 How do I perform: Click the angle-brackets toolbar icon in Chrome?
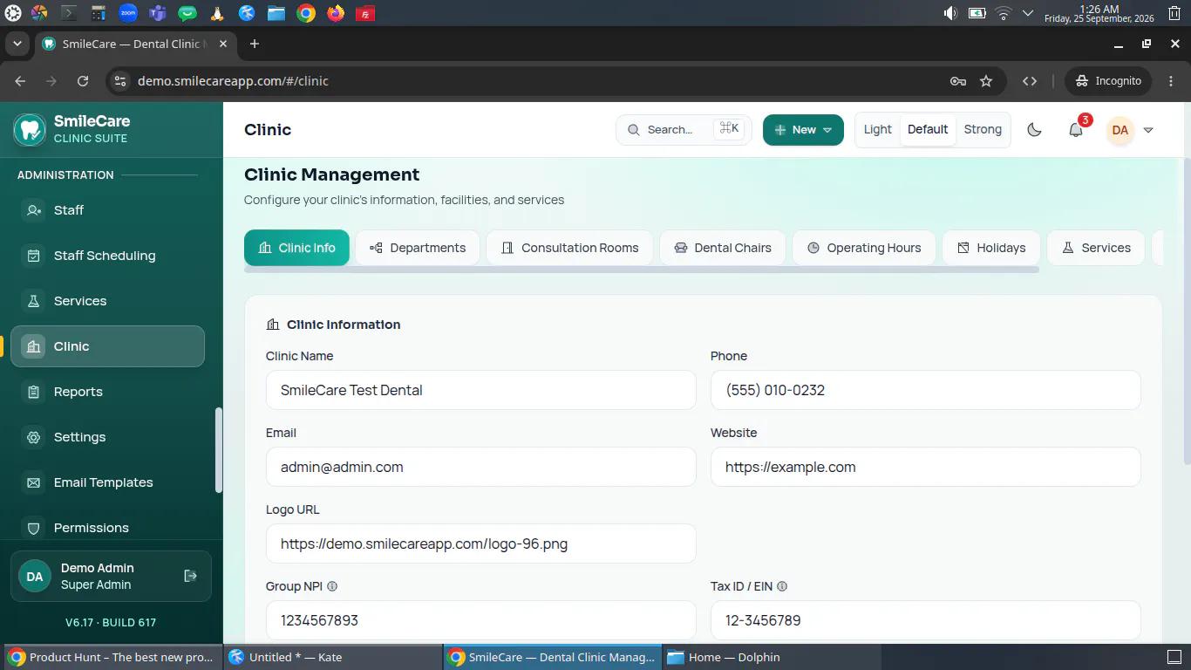coord(1030,81)
